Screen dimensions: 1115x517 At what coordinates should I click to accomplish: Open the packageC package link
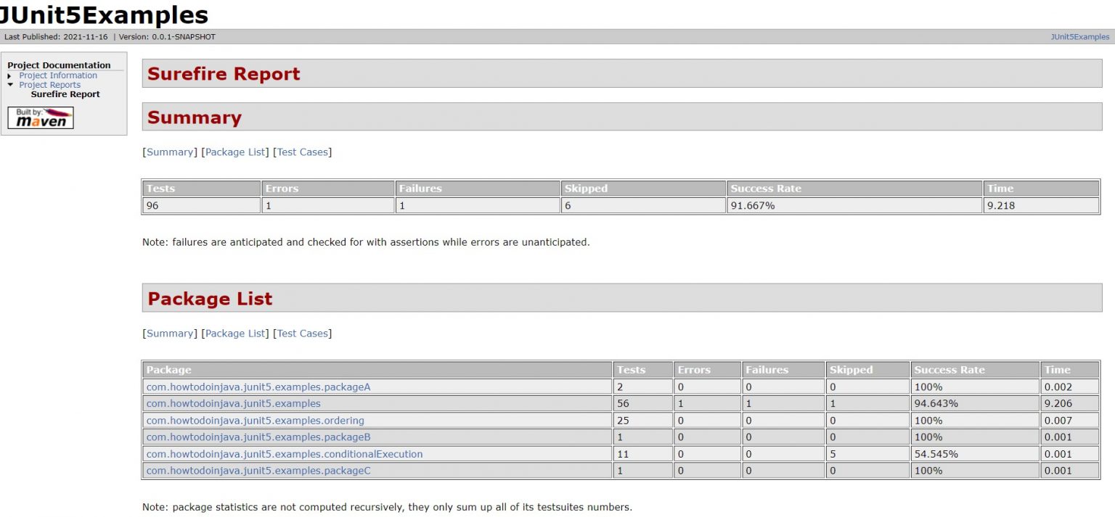point(260,470)
